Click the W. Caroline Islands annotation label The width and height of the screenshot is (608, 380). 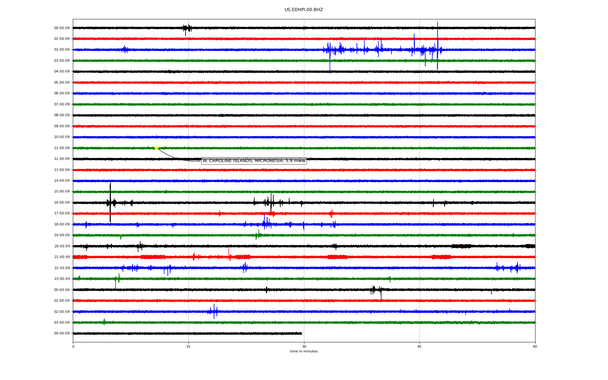coord(254,161)
